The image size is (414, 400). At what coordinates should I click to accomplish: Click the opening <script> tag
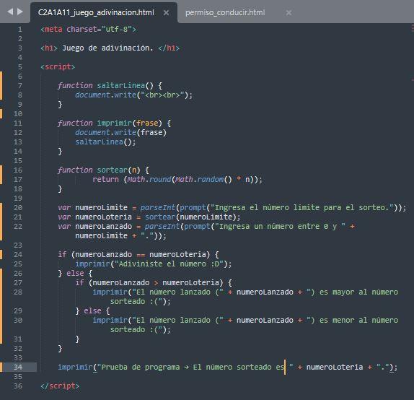tap(58, 66)
